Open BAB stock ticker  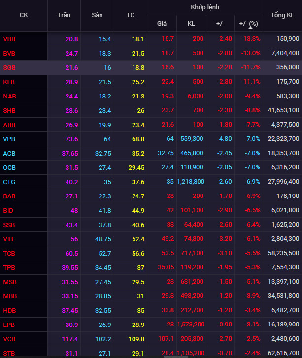click(9, 196)
